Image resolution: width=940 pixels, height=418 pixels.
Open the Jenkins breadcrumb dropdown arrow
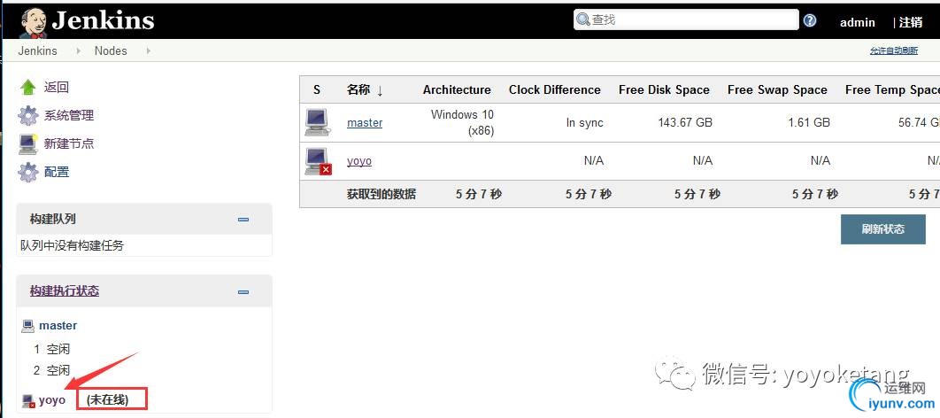(x=79, y=51)
